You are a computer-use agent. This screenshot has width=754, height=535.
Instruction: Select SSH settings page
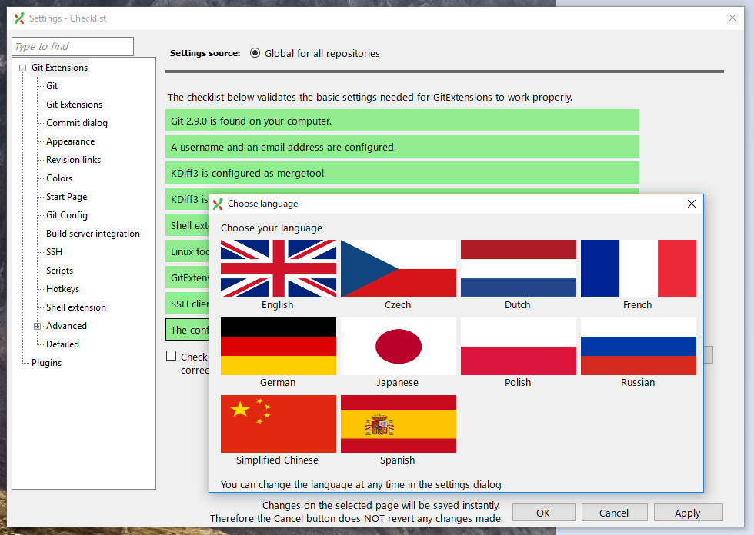tap(55, 251)
